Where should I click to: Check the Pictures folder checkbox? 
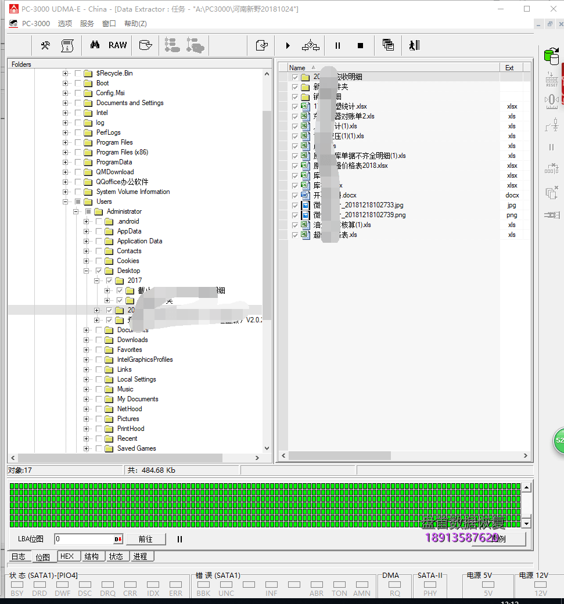click(99, 419)
